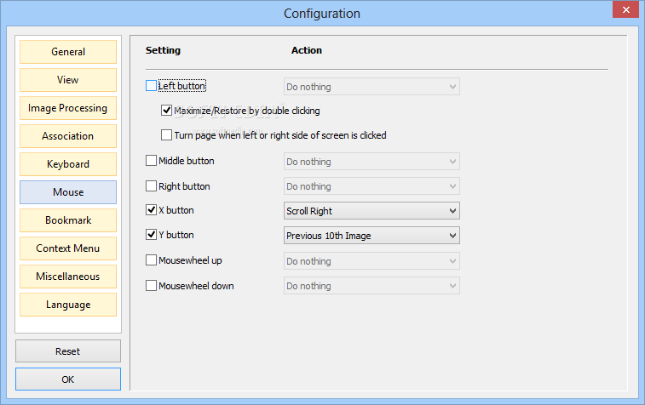Open the Context Menu settings page
The image size is (645, 405).
point(68,248)
